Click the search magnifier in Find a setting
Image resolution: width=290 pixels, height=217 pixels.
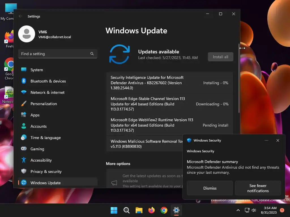point(92,54)
